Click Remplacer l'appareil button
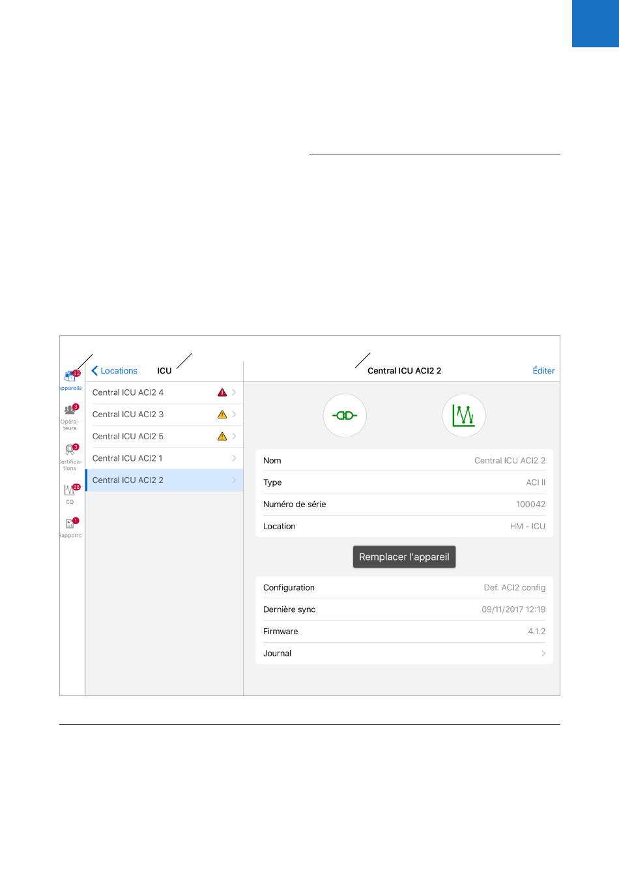The width and height of the screenshot is (619, 876). click(404, 557)
